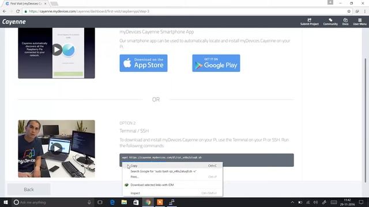The height and width of the screenshot is (207, 369).
Task: Open Task View on taskbar
Action: (100, 202)
